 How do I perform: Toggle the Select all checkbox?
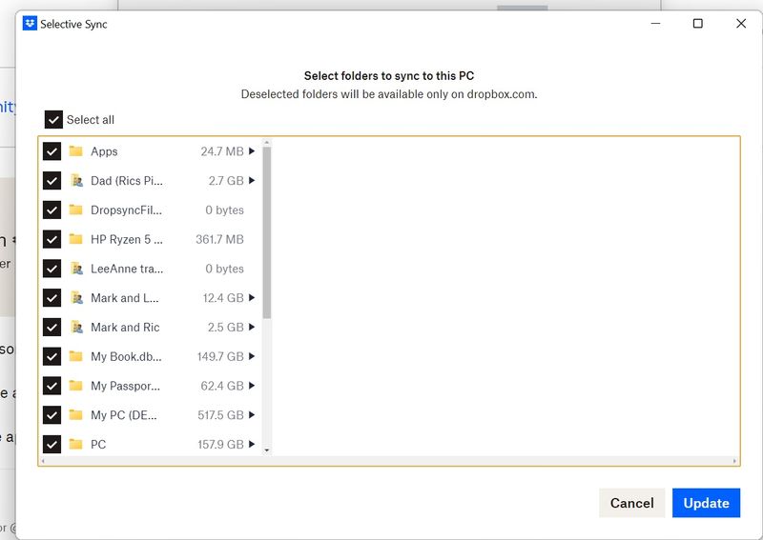[53, 119]
